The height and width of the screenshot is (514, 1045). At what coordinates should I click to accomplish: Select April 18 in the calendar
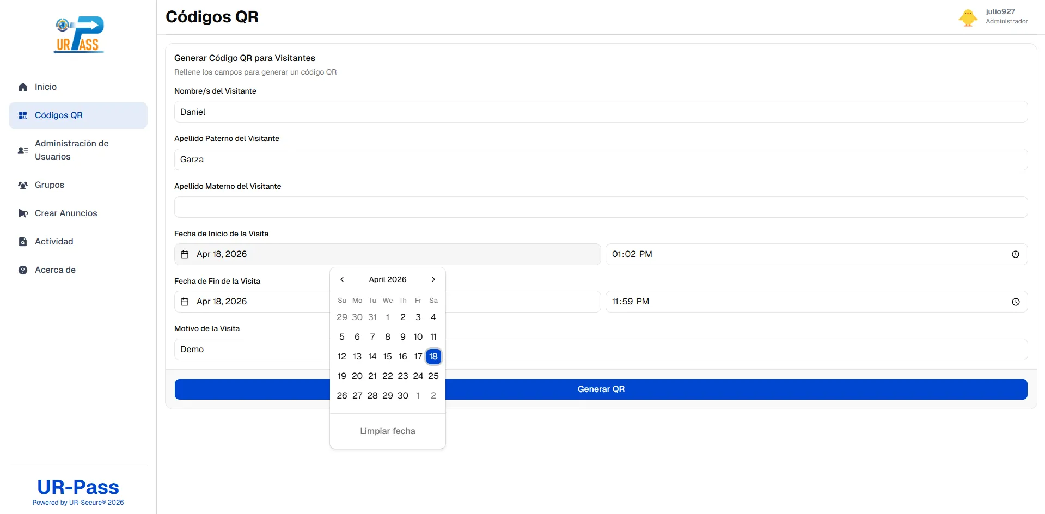433,357
